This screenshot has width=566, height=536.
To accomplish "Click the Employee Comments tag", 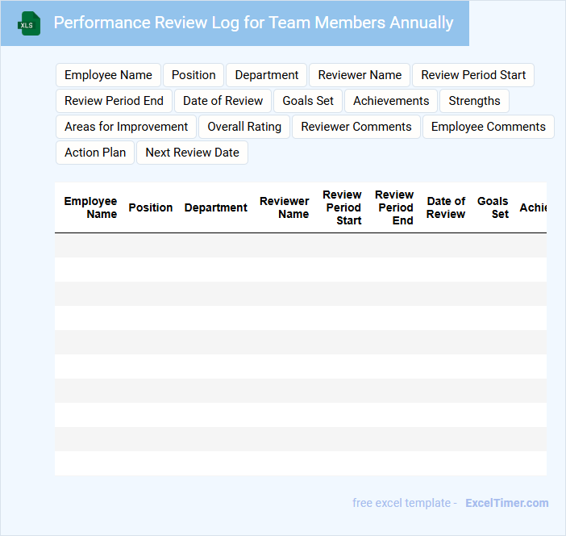I will coord(488,127).
